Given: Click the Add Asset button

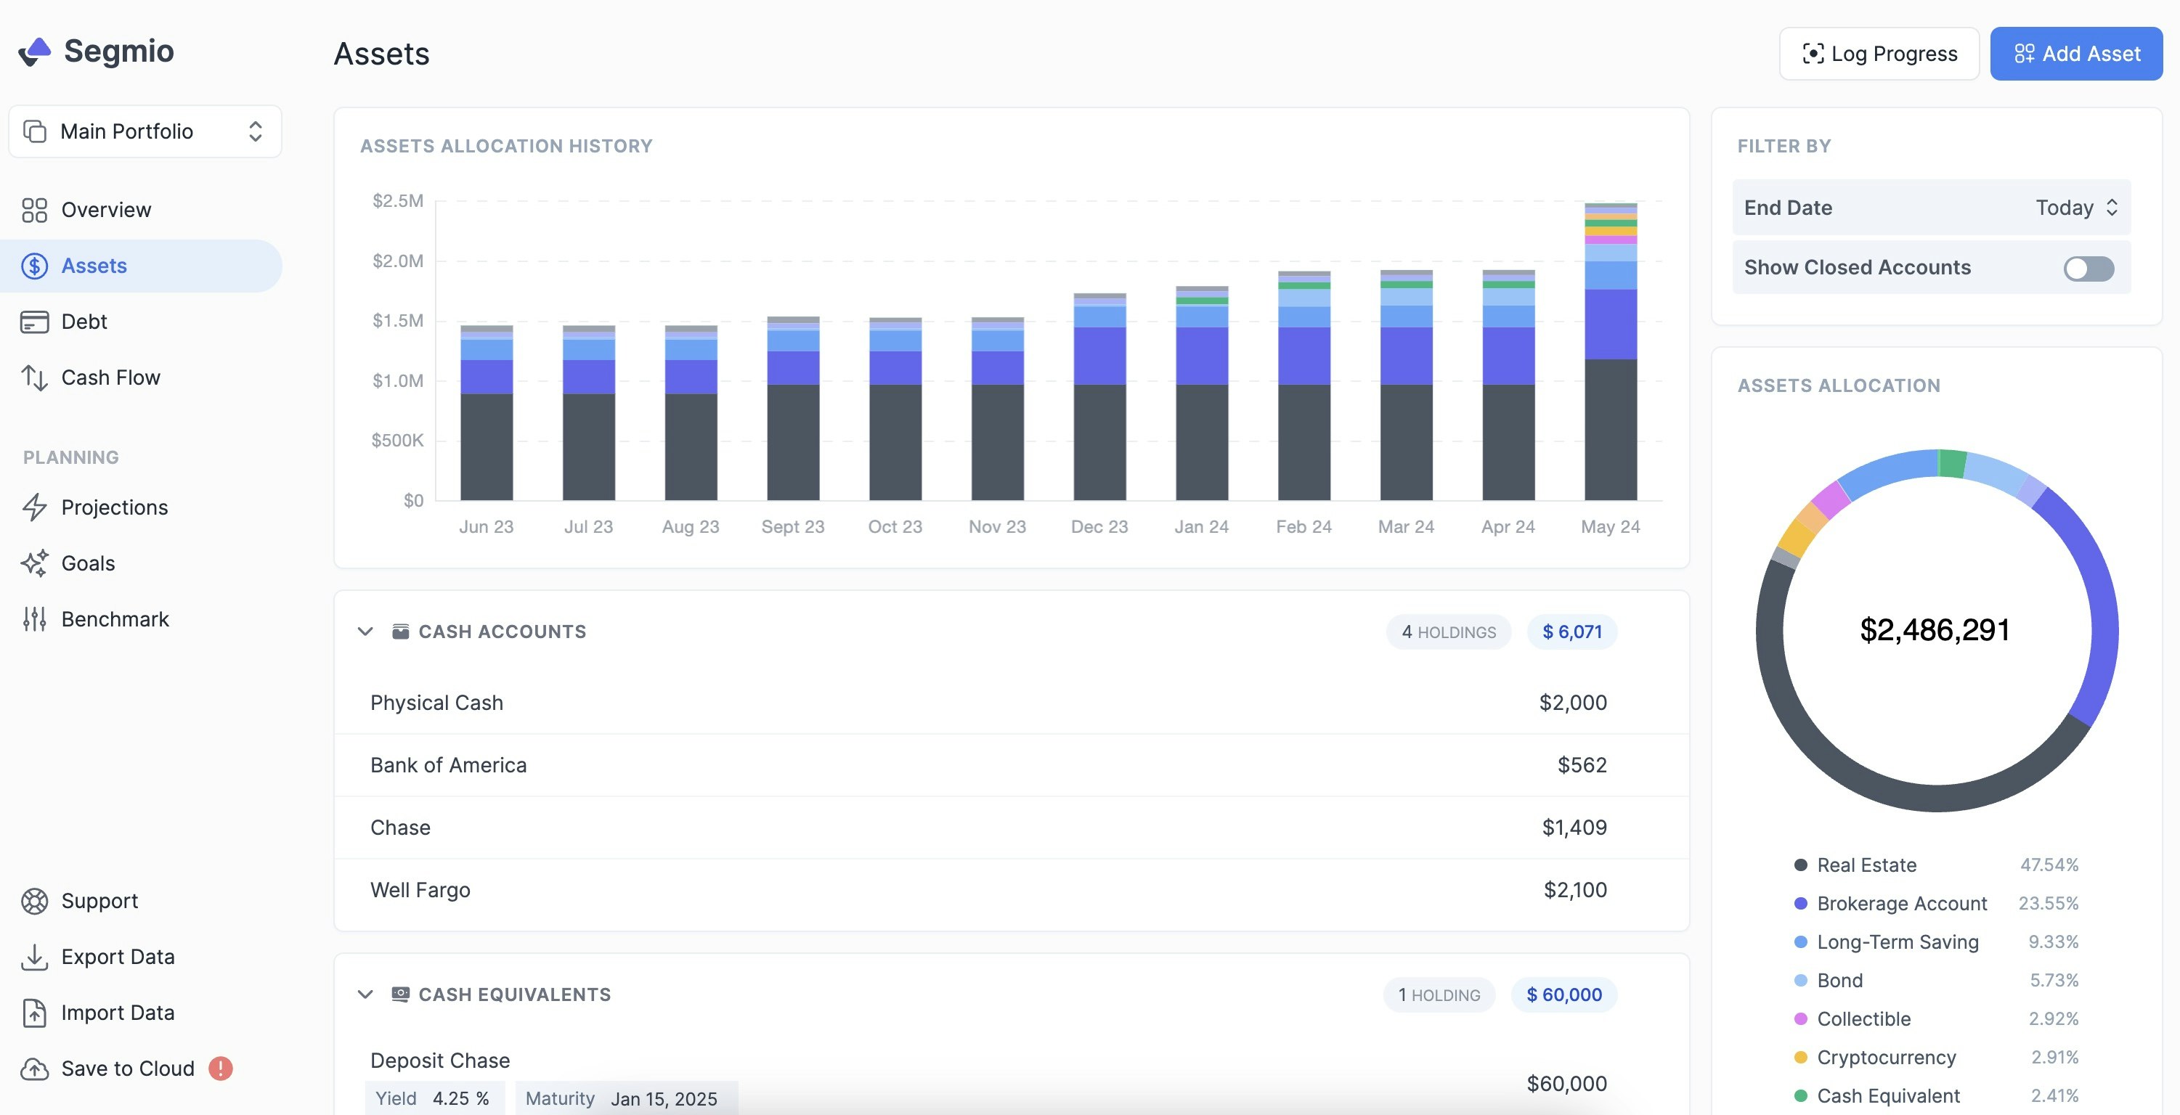Looking at the screenshot, I should point(2076,53).
